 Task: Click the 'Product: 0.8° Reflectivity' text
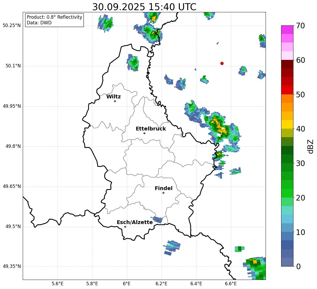[54, 17]
